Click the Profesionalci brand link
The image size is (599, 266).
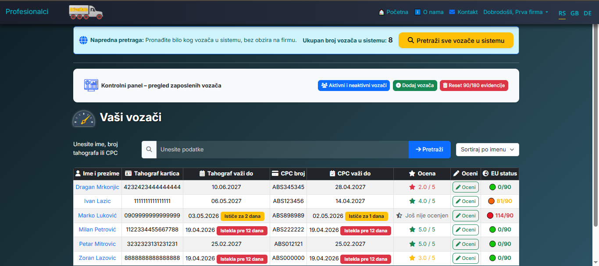click(27, 12)
